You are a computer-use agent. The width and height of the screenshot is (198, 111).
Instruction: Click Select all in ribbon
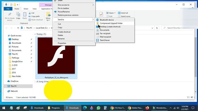pyautogui.click(x=123, y=13)
